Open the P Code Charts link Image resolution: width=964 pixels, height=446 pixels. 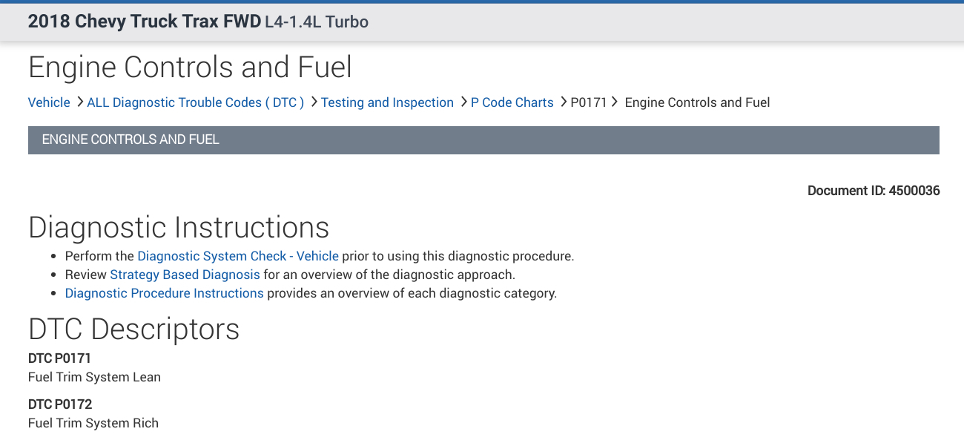(512, 102)
